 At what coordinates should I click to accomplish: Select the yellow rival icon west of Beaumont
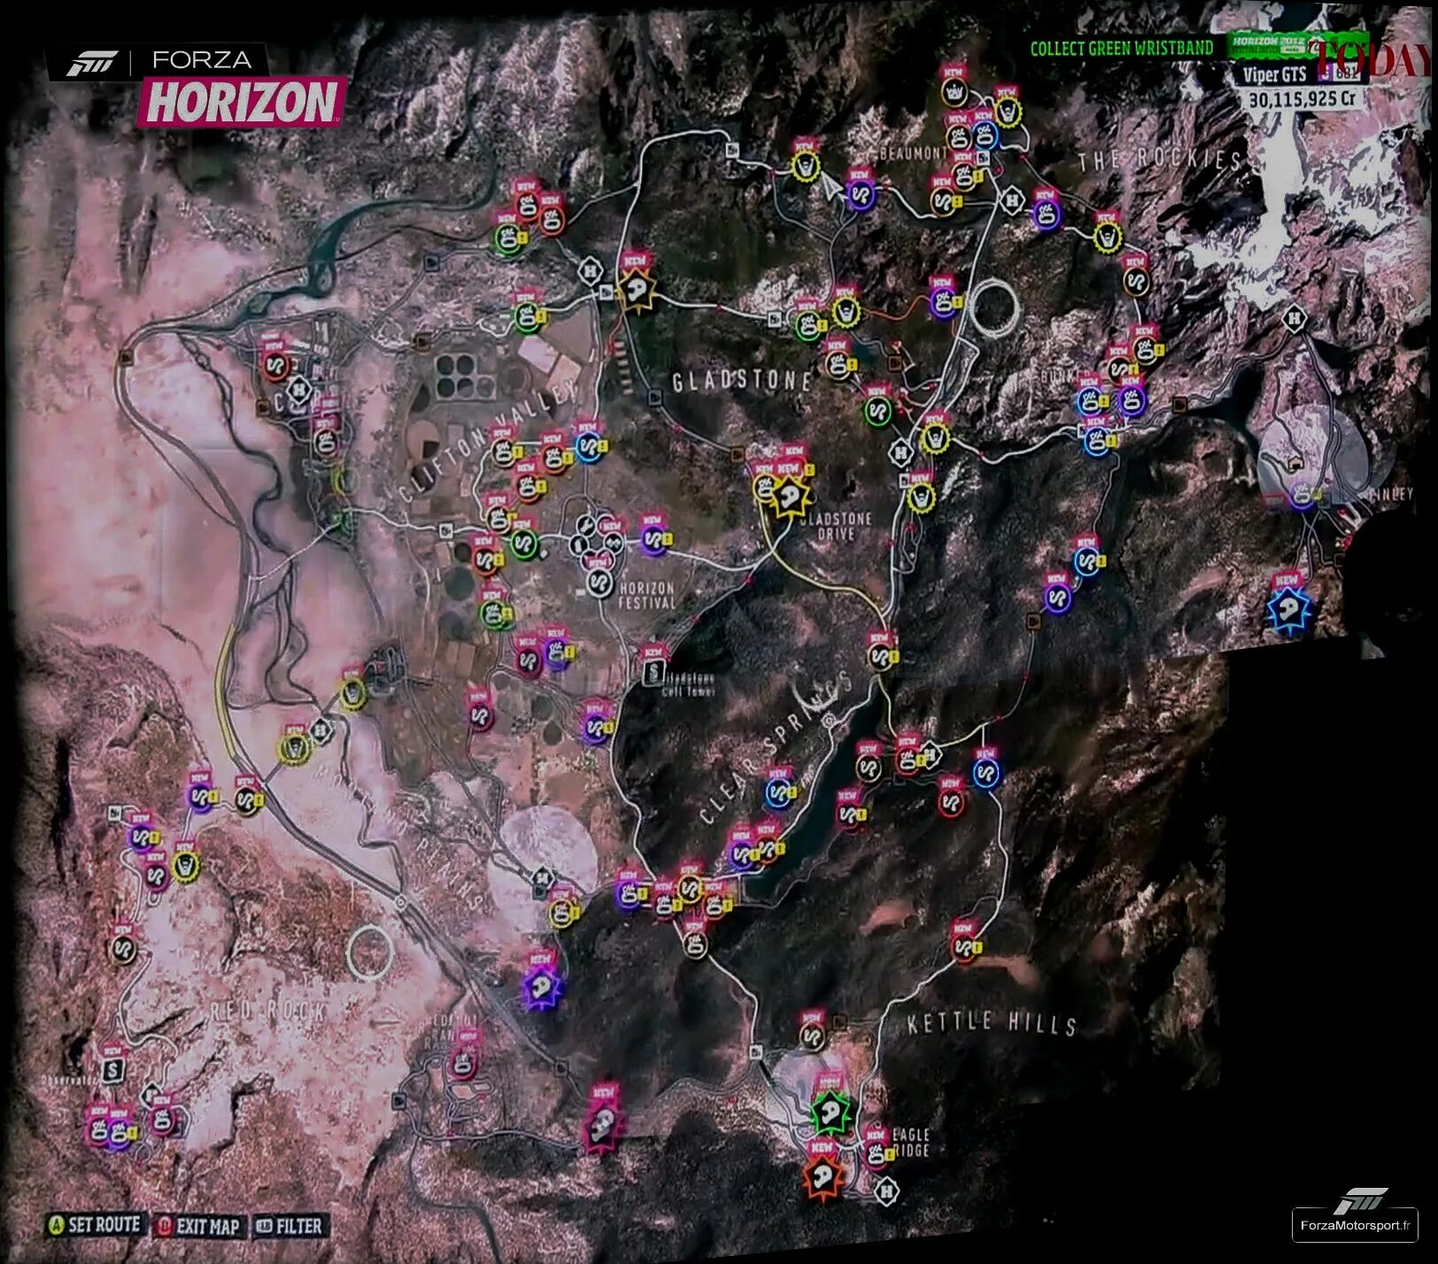805,166
